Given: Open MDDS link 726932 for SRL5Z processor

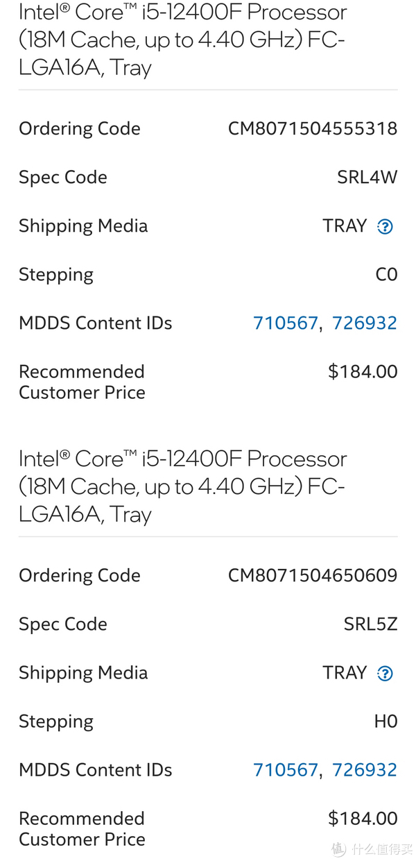Looking at the screenshot, I should click(x=365, y=770).
